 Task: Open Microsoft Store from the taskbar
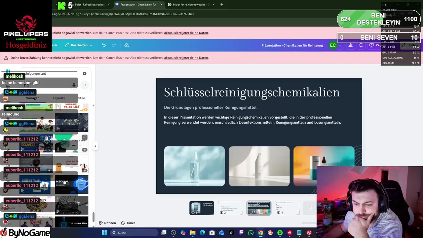pos(212,233)
